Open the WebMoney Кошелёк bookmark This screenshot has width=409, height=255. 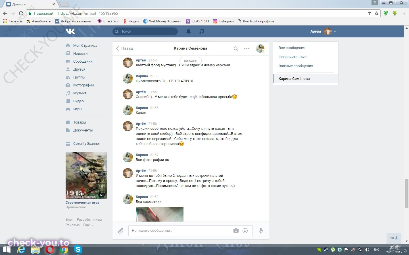162,21
